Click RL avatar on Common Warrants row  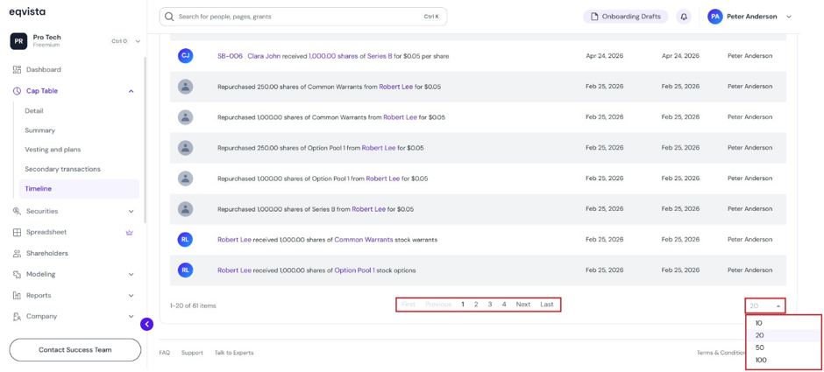tap(185, 240)
